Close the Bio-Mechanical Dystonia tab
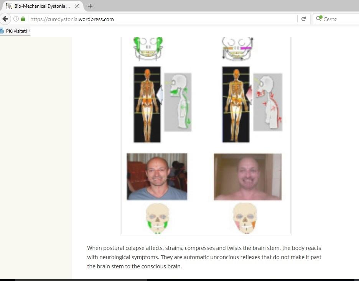The image size is (359, 281). (76, 6)
